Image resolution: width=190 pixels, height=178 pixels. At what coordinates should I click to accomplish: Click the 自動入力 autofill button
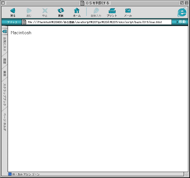[x=96, y=12]
